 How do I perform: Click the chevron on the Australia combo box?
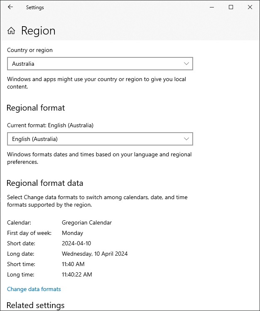tap(186, 64)
